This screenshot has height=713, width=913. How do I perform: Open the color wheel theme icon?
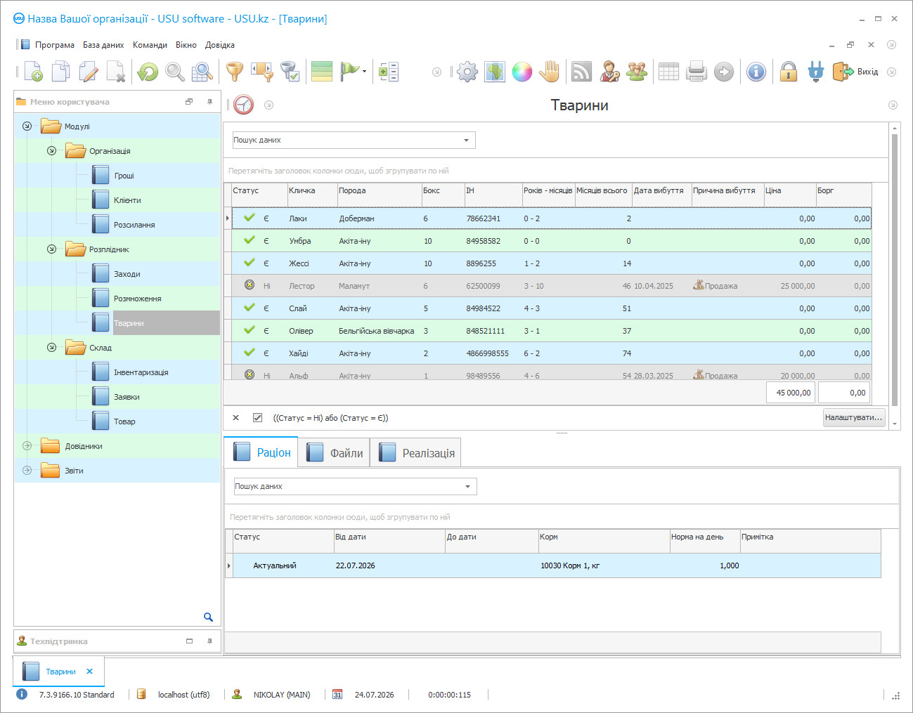tap(522, 72)
